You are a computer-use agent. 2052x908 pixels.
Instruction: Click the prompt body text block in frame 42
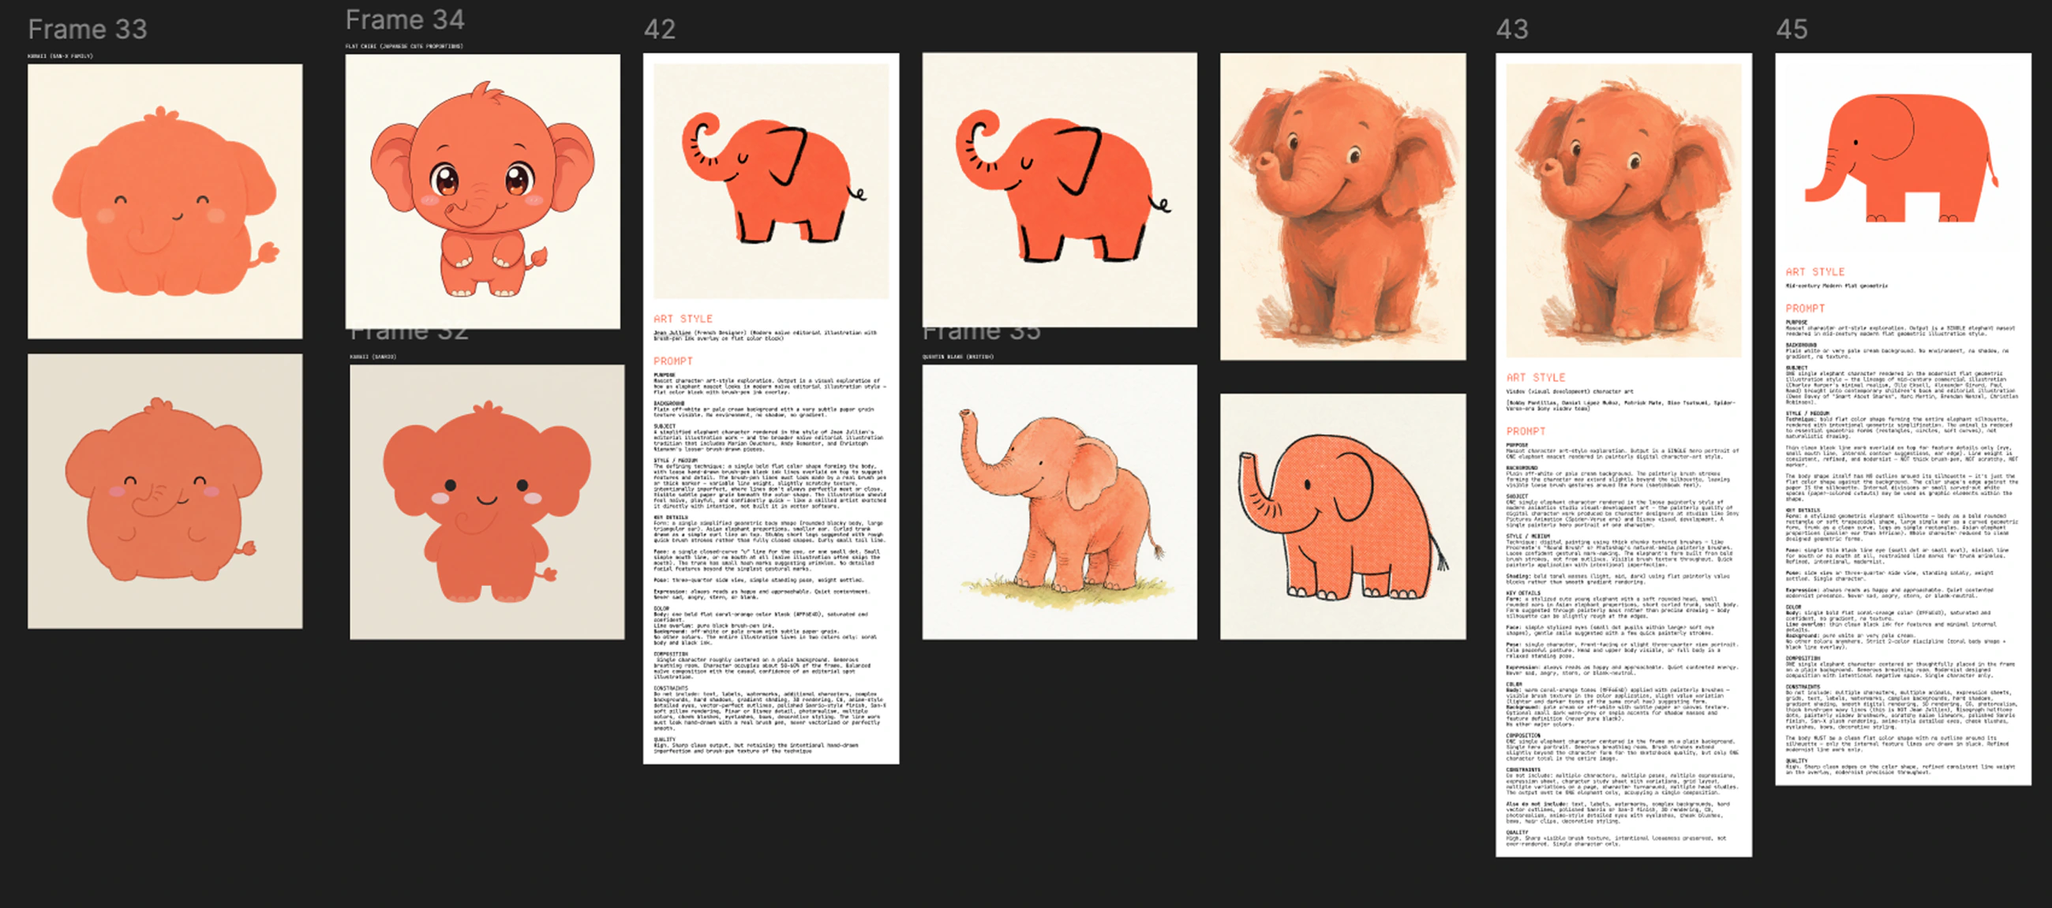770,562
